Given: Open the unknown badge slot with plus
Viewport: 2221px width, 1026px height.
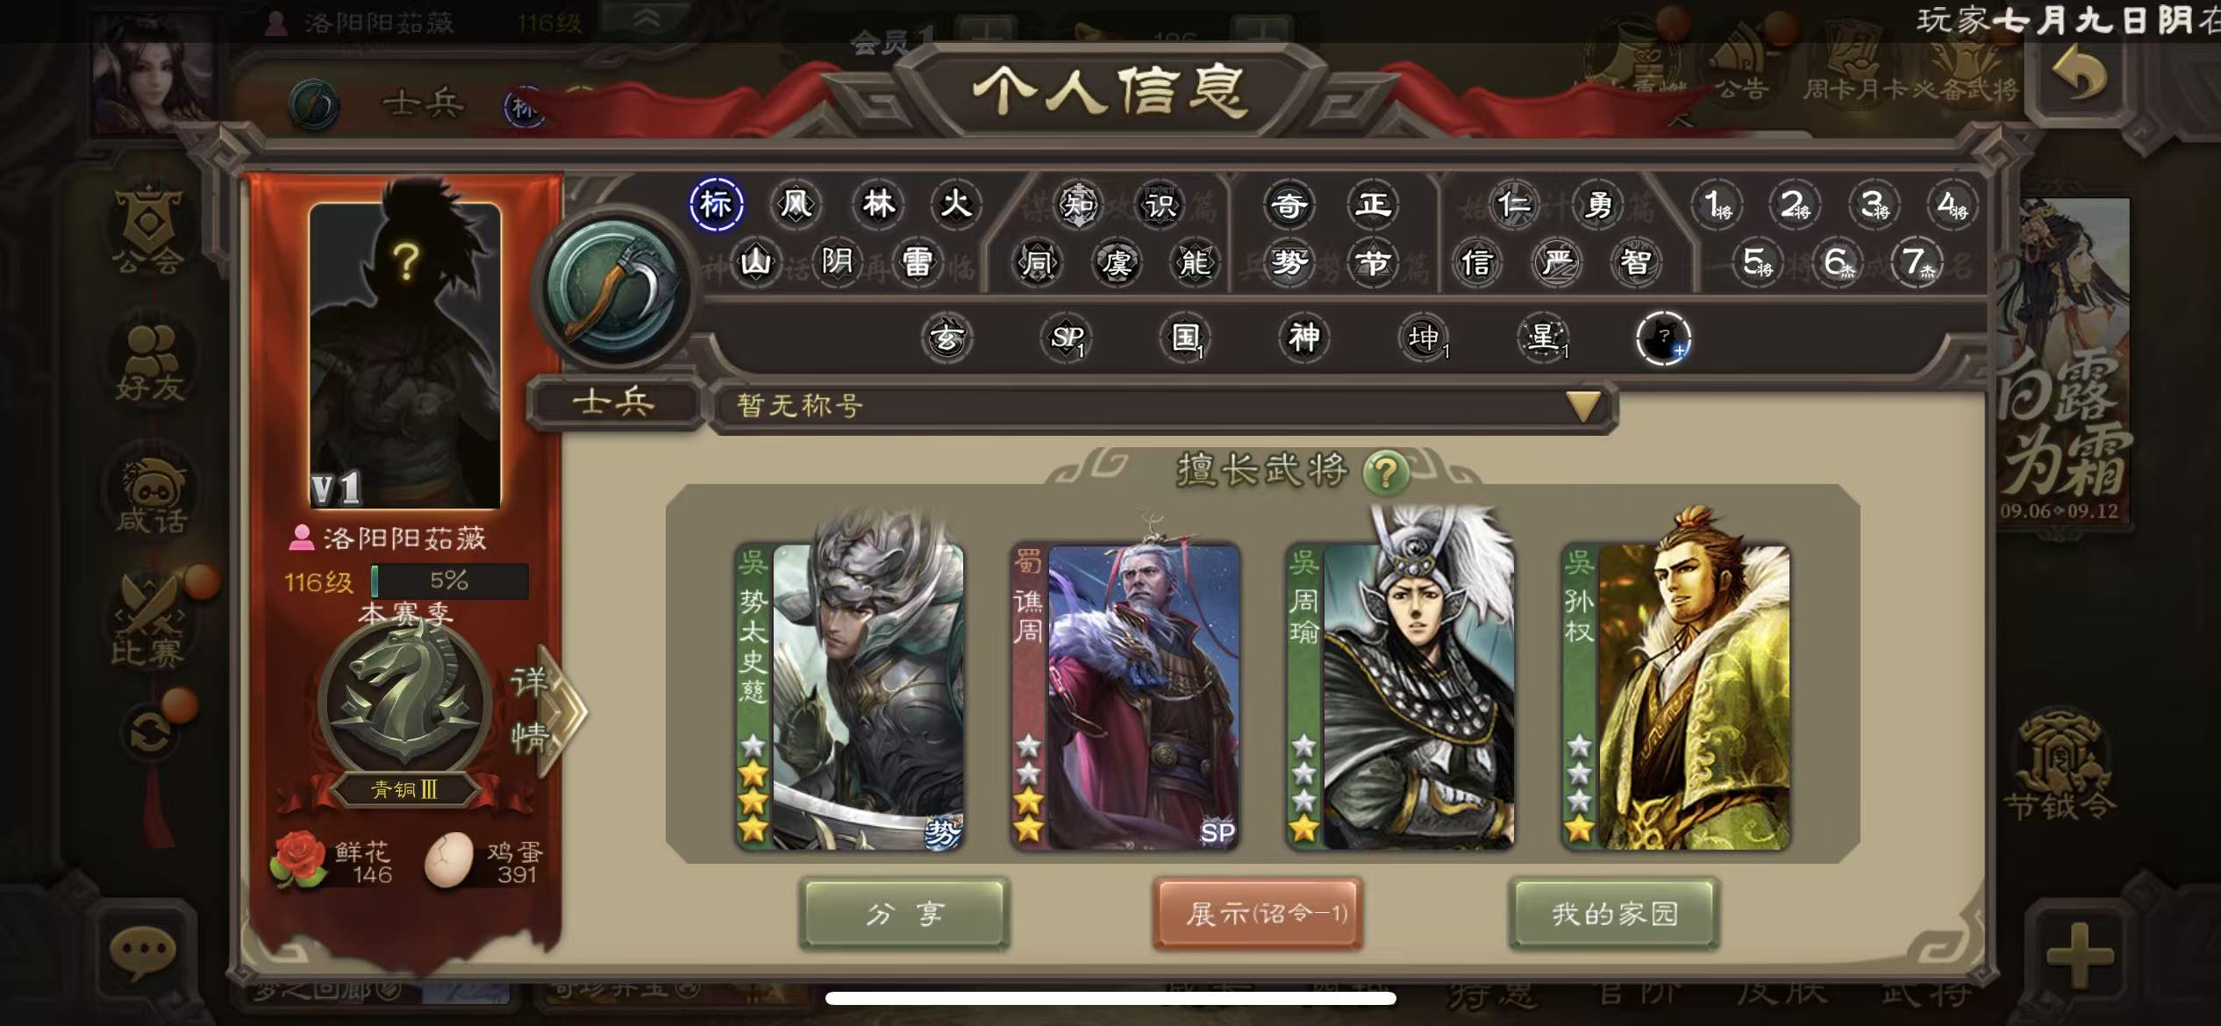Looking at the screenshot, I should [x=1663, y=338].
